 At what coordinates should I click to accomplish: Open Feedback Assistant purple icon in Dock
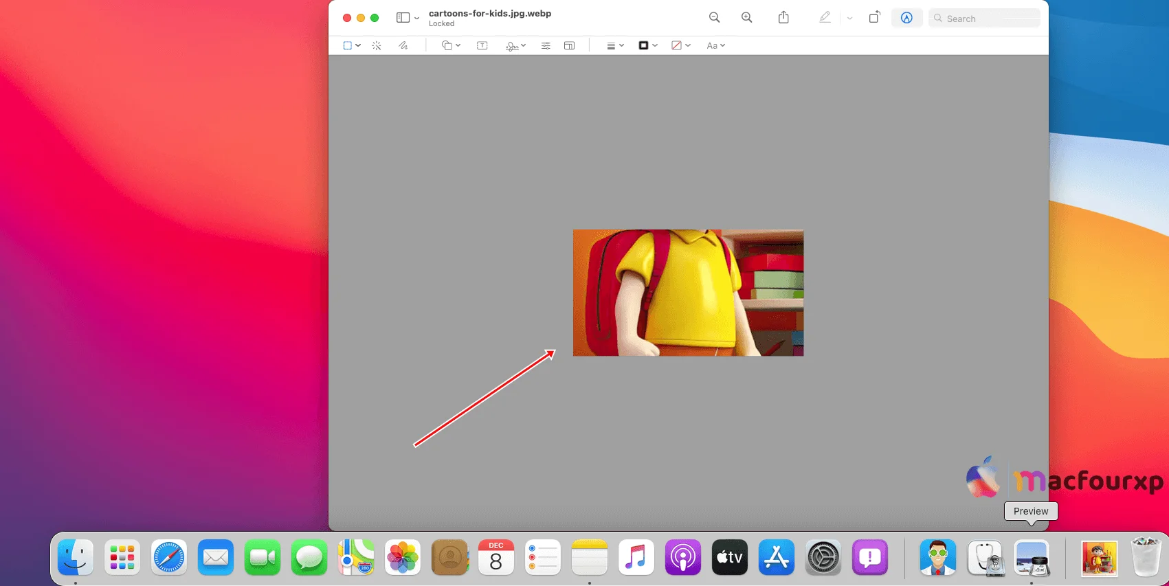pos(870,557)
